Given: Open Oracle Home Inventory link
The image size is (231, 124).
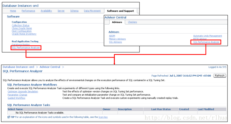Looking at the screenshot, I should click(x=24, y=34).
